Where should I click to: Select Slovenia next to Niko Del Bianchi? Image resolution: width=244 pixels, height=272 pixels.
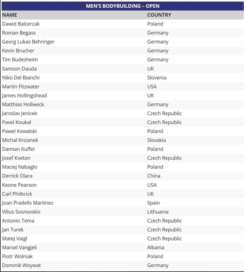pos(157,78)
